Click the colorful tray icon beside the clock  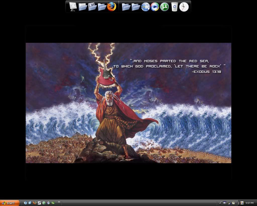(x=242, y=203)
